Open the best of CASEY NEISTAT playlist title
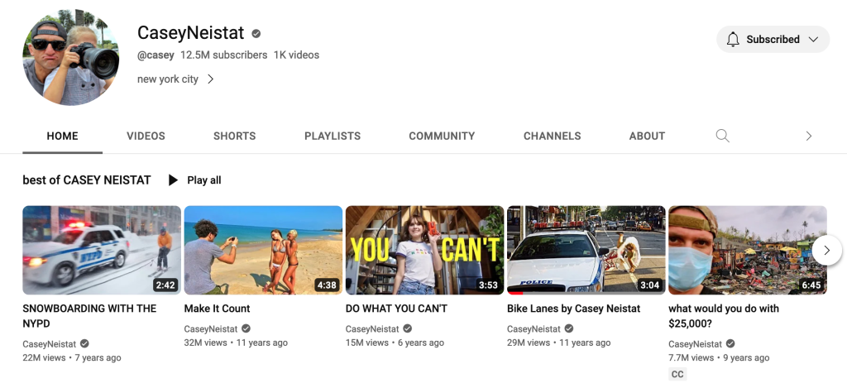This screenshot has width=847, height=388. (x=86, y=180)
